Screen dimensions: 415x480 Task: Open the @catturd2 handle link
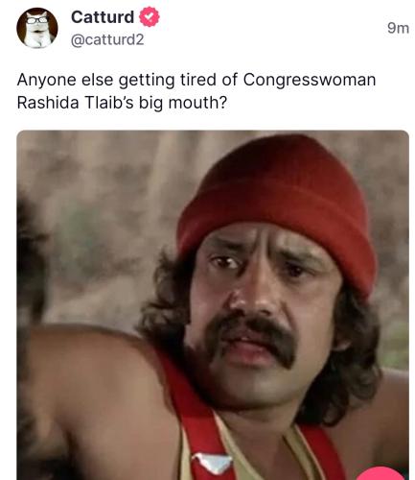(107, 40)
